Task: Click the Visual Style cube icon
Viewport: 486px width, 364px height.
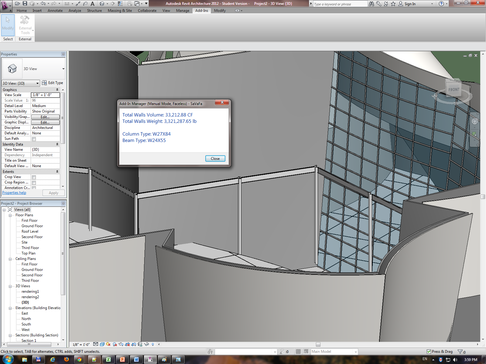Action: coord(102,344)
